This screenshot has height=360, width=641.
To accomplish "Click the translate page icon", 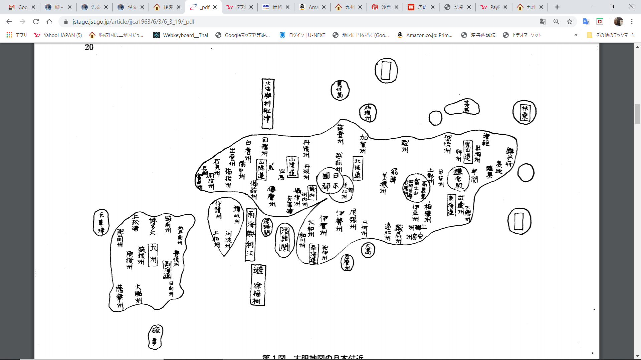I will [x=543, y=22].
